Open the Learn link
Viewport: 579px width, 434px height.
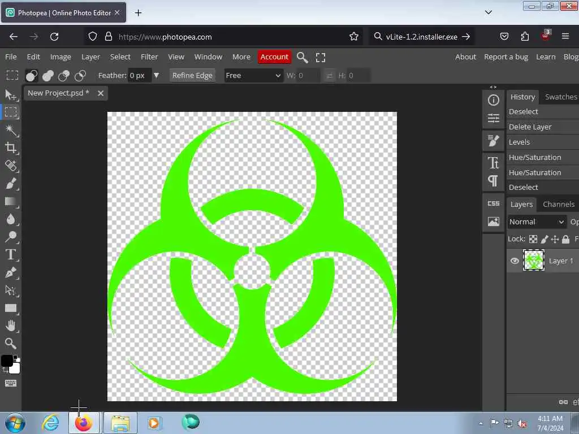point(546,57)
